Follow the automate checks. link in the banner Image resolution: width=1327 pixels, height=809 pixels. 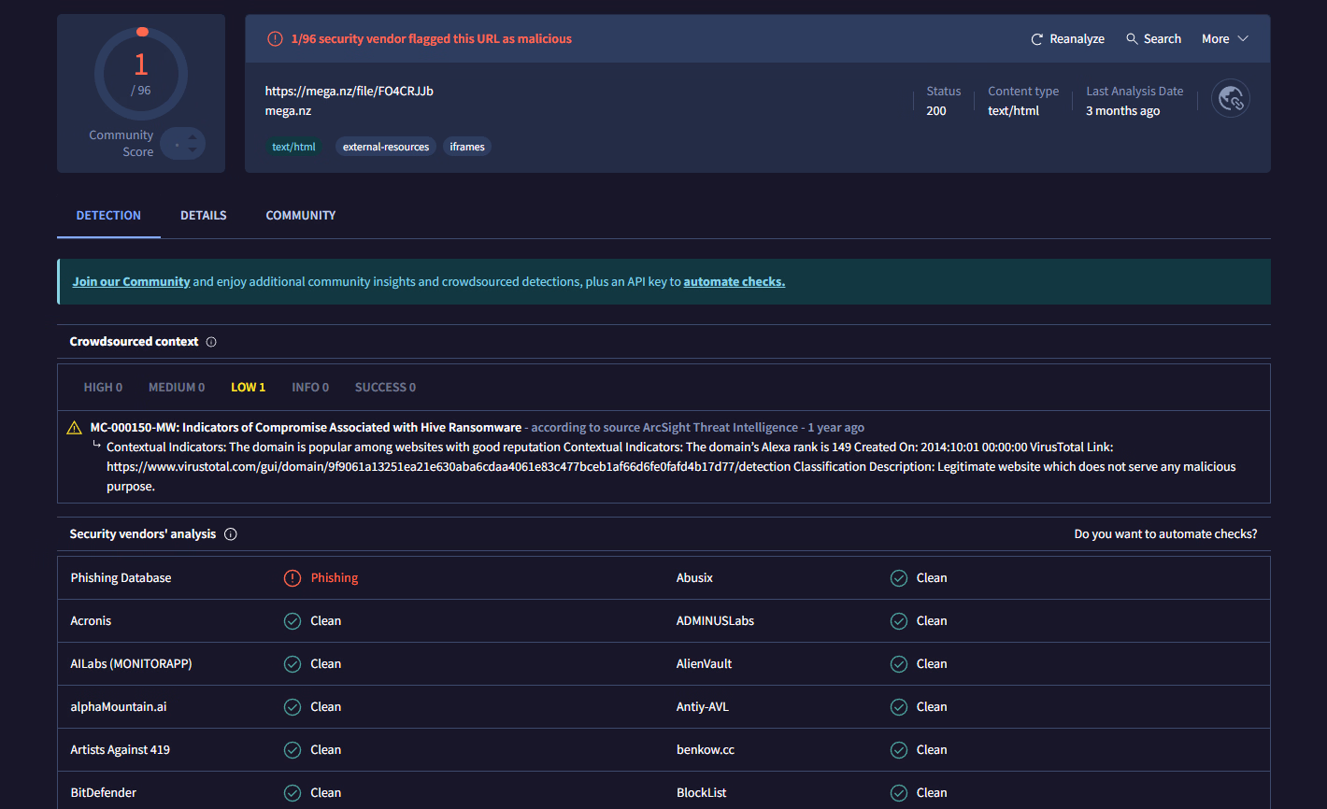pyautogui.click(x=735, y=282)
